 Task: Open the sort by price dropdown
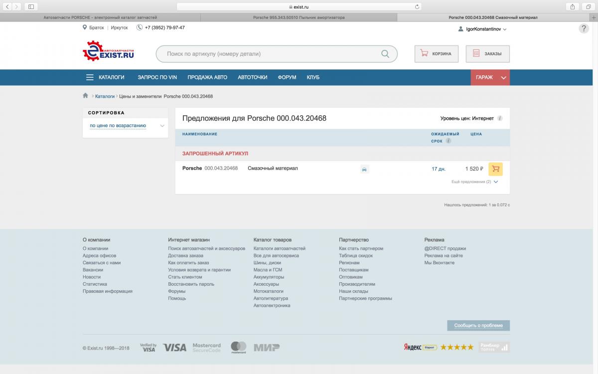click(126, 126)
